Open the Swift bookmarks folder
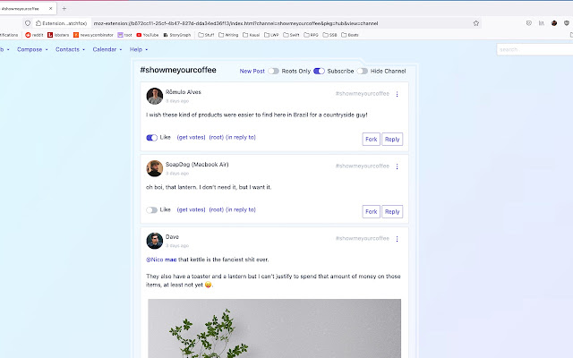573x358 pixels. point(291,35)
